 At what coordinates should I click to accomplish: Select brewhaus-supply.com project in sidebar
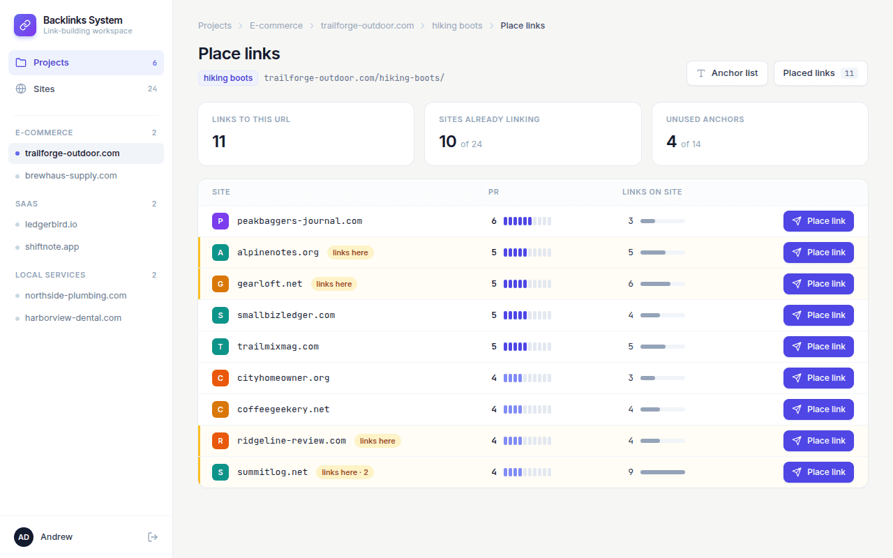pos(86,176)
